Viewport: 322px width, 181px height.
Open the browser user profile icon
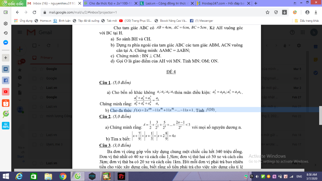click(x=307, y=12)
